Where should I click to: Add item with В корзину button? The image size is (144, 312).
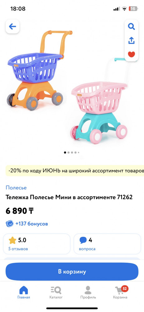pos(72,272)
